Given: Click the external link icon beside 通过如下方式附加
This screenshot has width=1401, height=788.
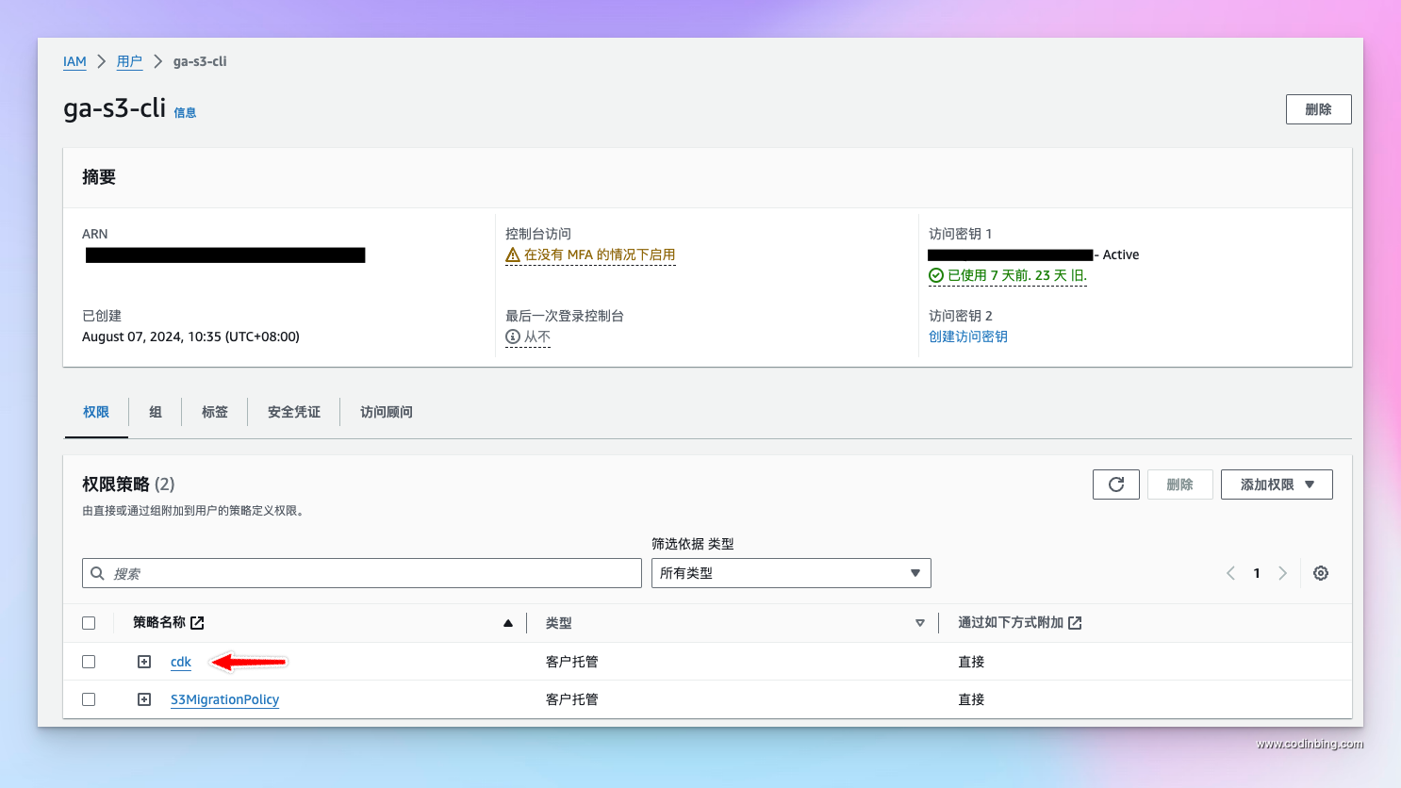Looking at the screenshot, I should pos(1075,623).
